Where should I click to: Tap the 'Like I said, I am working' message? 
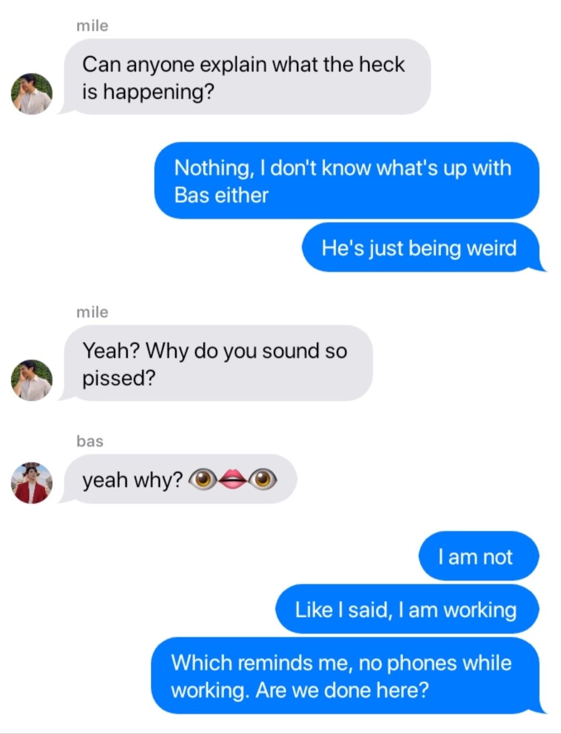tap(407, 609)
